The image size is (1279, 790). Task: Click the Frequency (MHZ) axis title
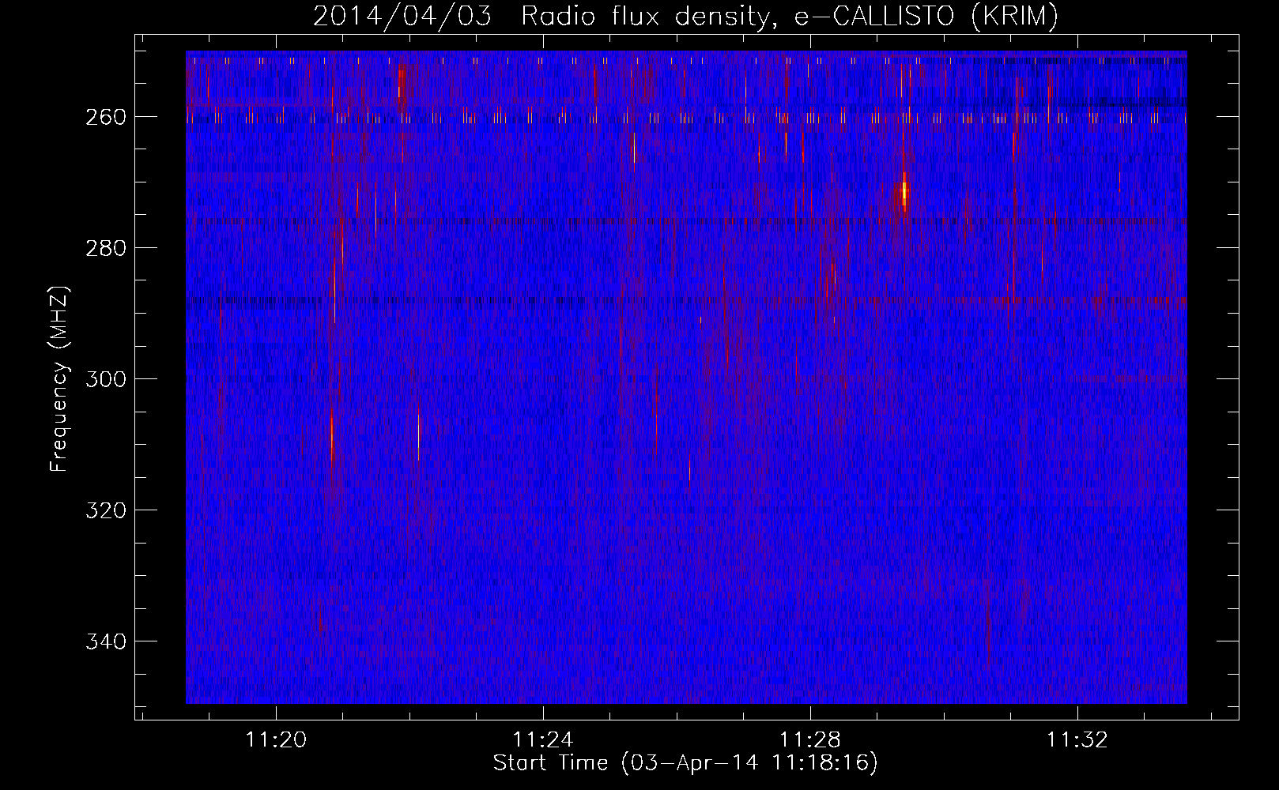click(59, 379)
